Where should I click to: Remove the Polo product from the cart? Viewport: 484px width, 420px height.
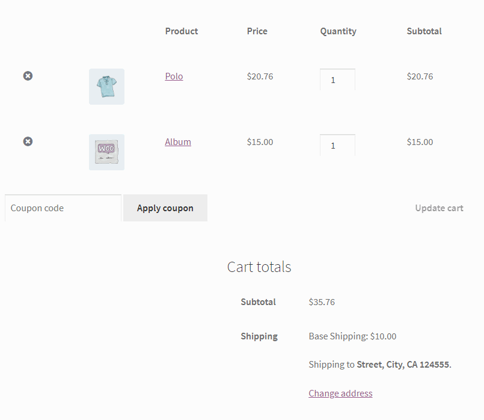click(x=28, y=76)
